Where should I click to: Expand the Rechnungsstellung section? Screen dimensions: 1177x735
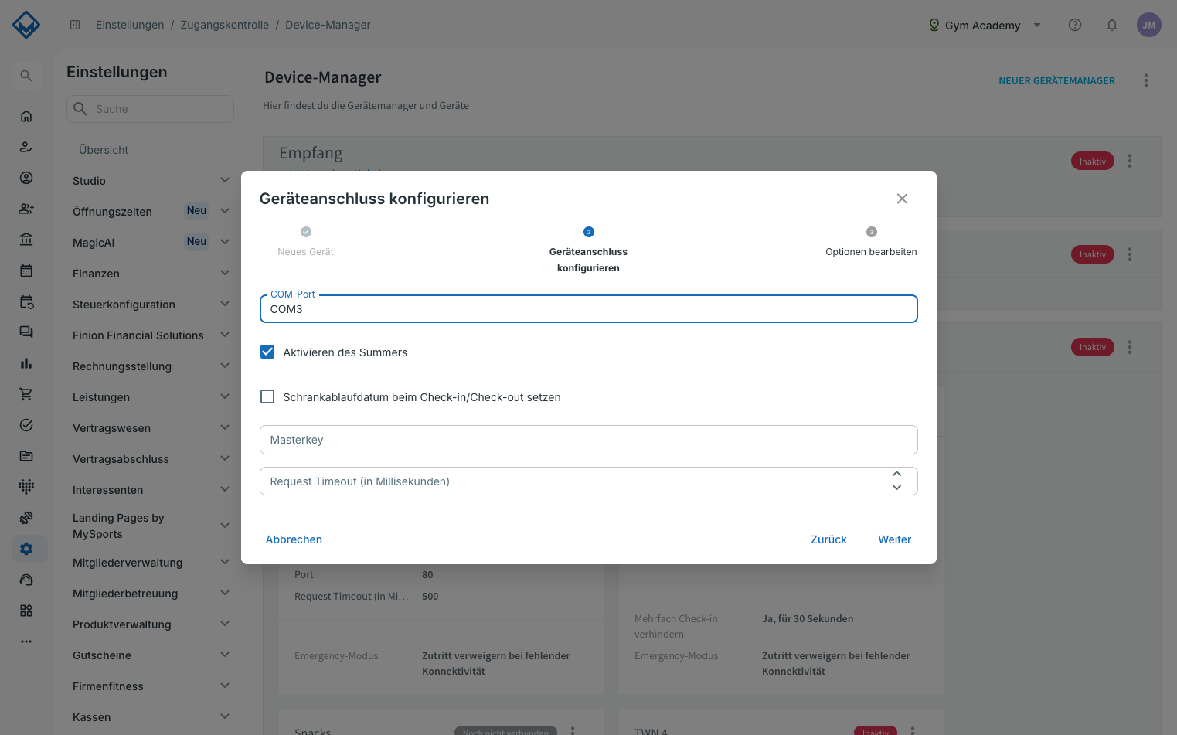[x=225, y=366]
